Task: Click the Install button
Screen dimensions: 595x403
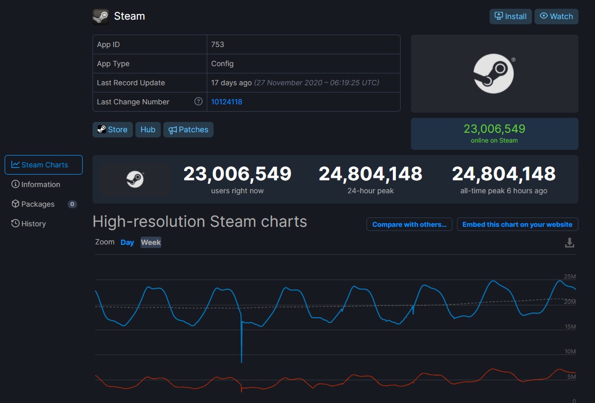Action: click(x=510, y=17)
